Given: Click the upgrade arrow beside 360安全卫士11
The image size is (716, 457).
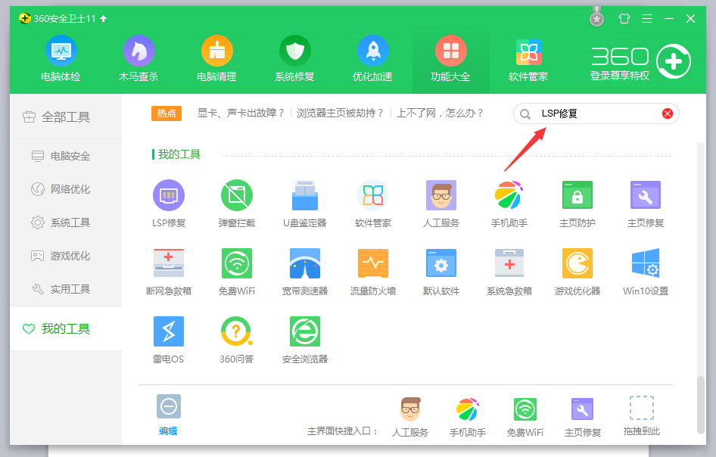Looking at the screenshot, I should (x=103, y=19).
